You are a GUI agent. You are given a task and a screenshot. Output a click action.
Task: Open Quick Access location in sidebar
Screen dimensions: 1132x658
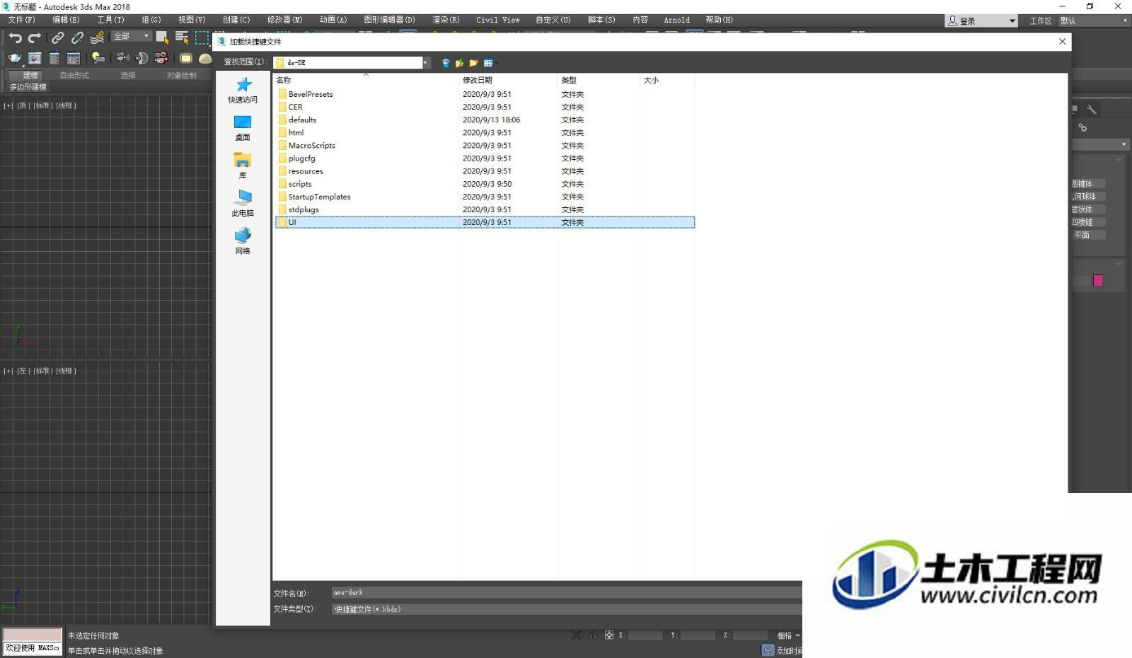click(243, 91)
